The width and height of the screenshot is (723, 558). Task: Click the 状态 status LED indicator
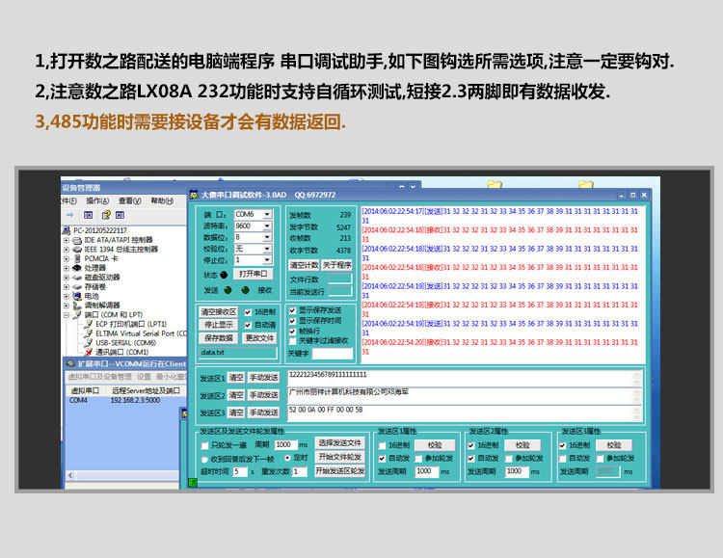click(x=224, y=275)
